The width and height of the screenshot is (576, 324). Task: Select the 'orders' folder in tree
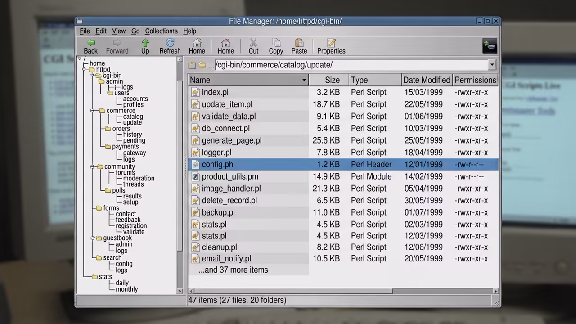[x=121, y=129]
